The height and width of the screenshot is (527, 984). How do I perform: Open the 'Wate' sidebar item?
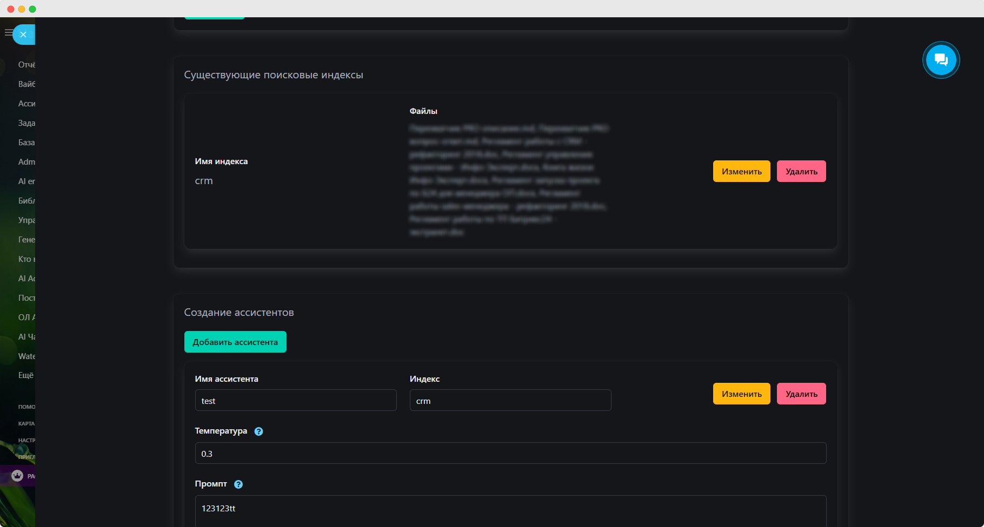pyautogui.click(x=26, y=356)
